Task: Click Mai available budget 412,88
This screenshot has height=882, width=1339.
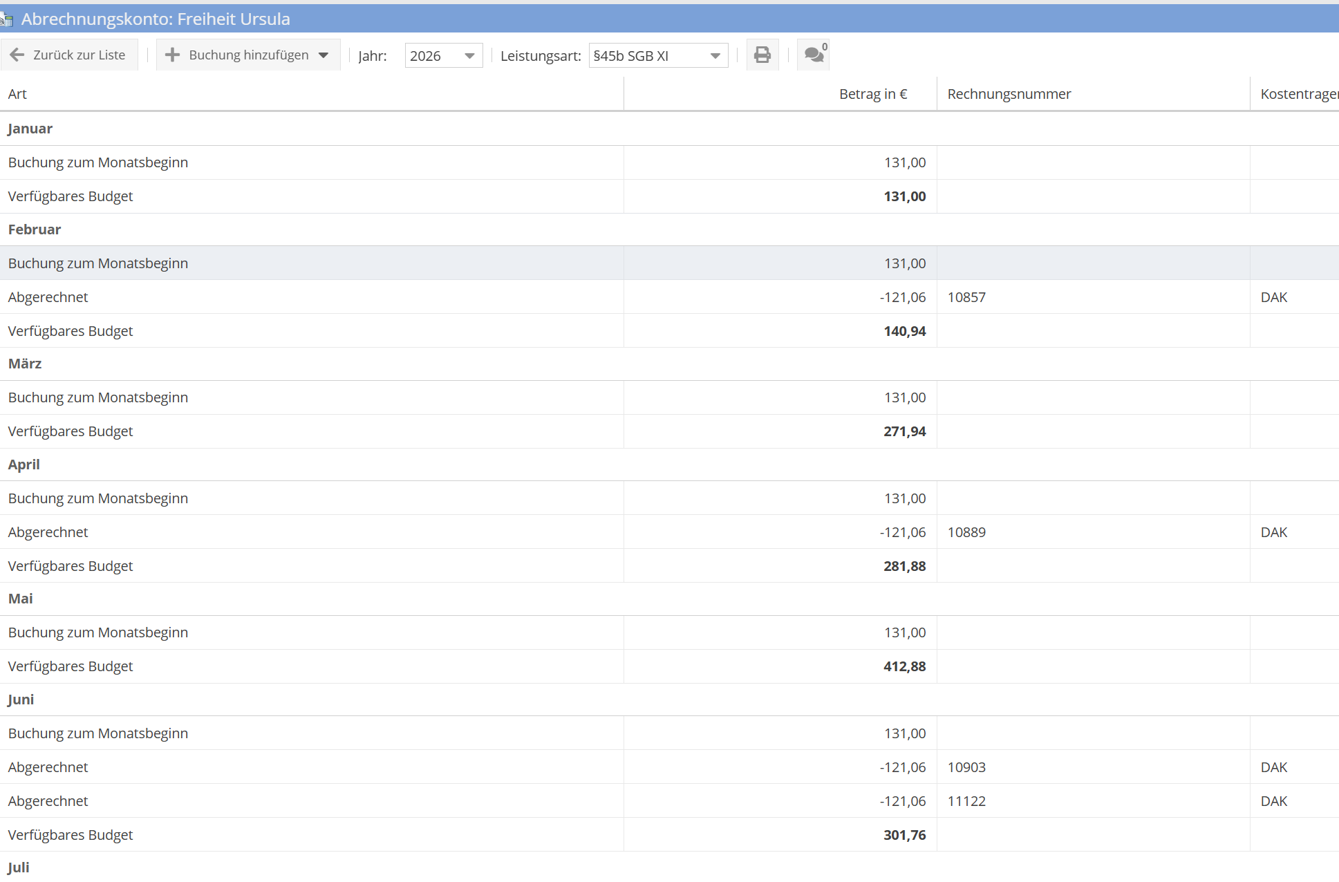Action: click(904, 666)
